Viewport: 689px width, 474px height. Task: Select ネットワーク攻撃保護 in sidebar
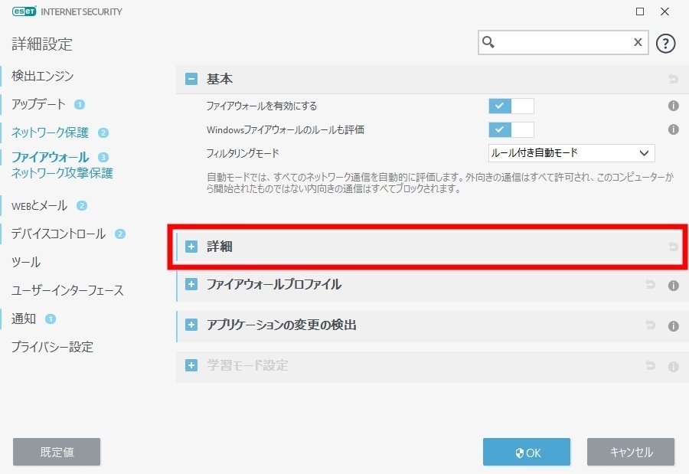[x=62, y=173]
